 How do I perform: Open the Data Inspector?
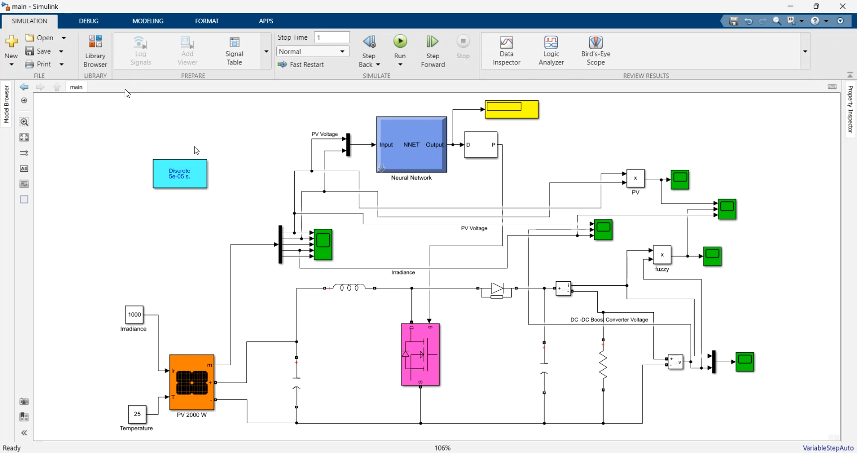[x=506, y=51]
